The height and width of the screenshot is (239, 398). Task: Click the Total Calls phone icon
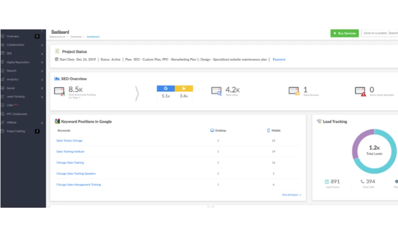(x=362, y=182)
